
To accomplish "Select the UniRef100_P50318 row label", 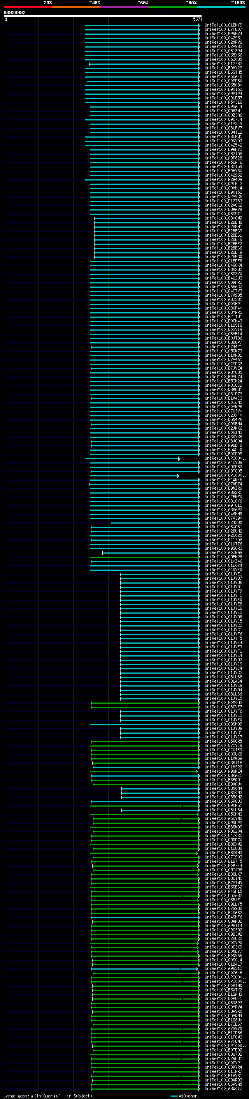I will 223,103.
